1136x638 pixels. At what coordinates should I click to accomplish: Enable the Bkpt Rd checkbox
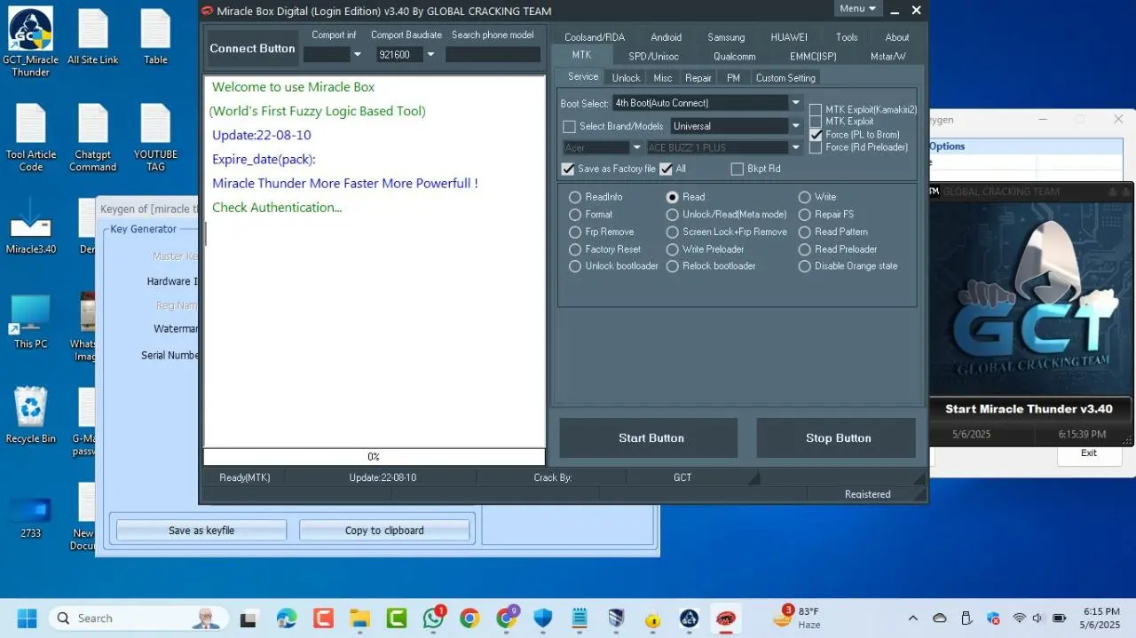[x=738, y=169]
